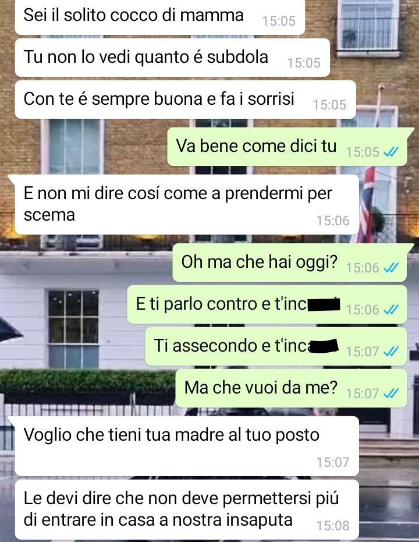
Task: Tap the 'Con te é sempre buona e fa i sorrisi' message
Action: (x=186, y=100)
